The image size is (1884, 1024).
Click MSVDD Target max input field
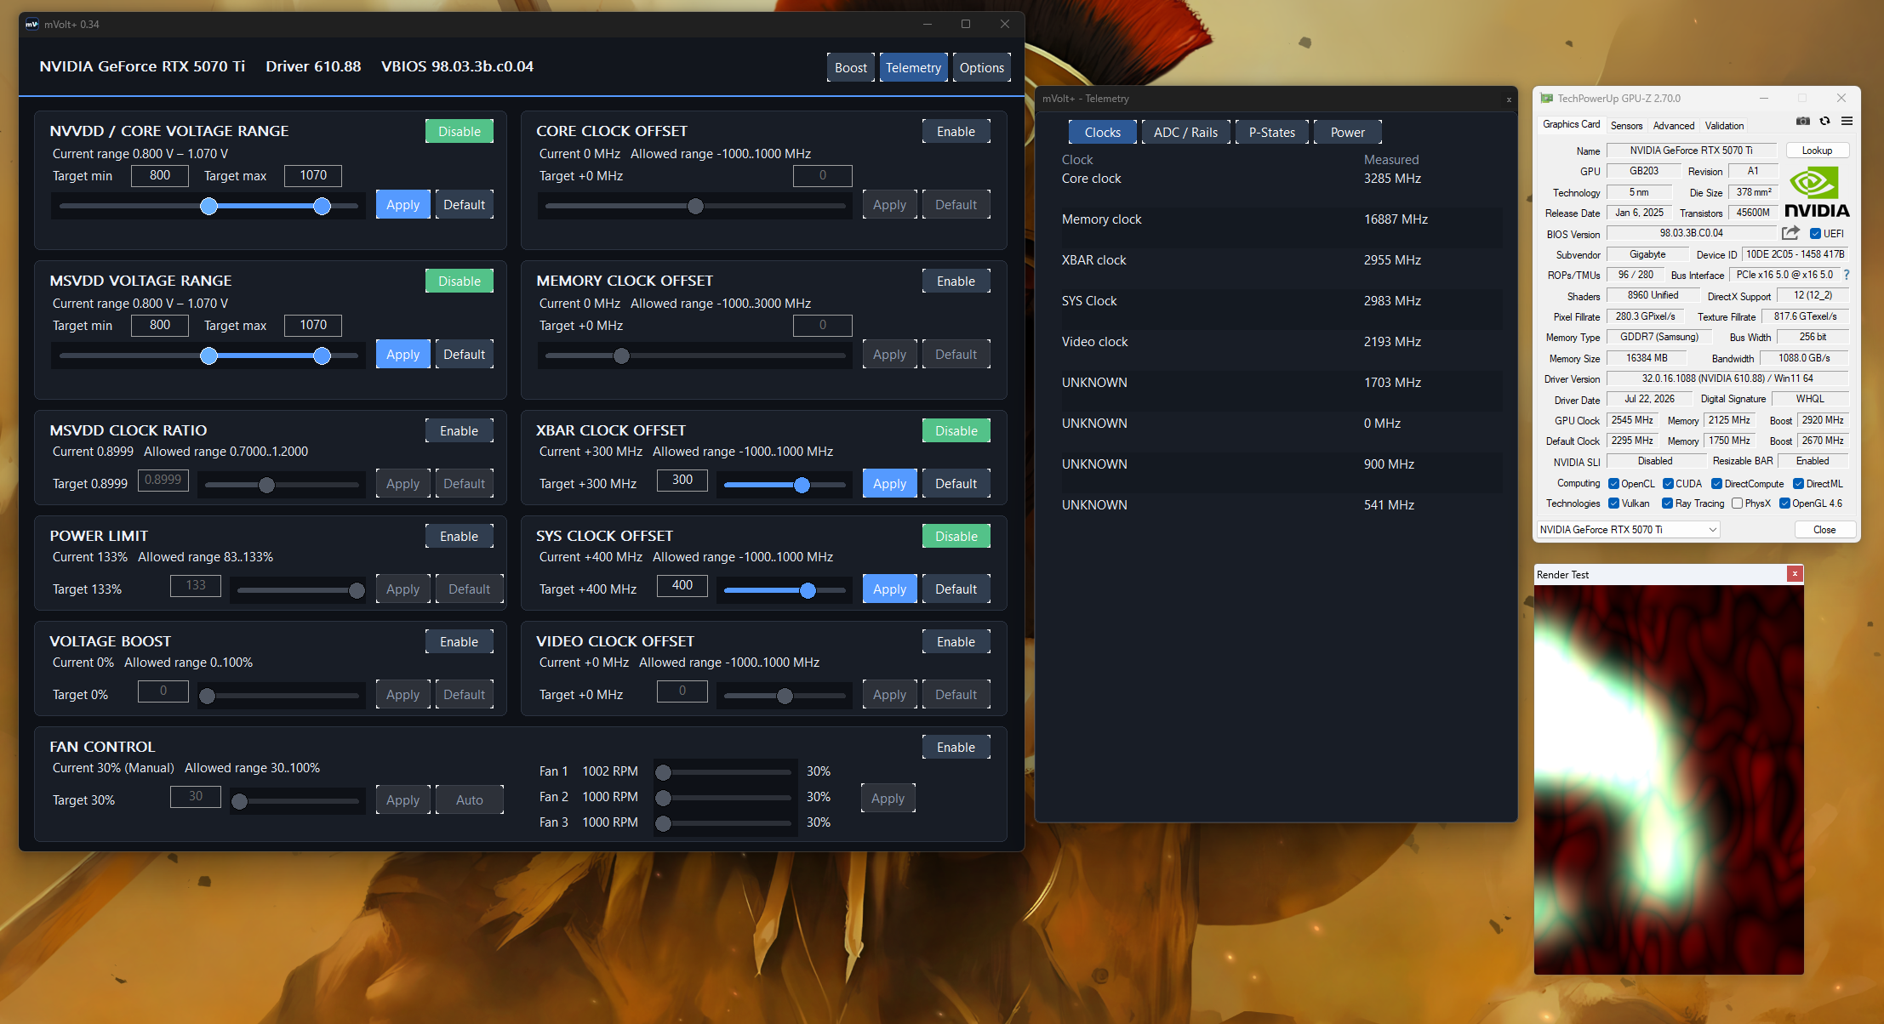point(313,325)
